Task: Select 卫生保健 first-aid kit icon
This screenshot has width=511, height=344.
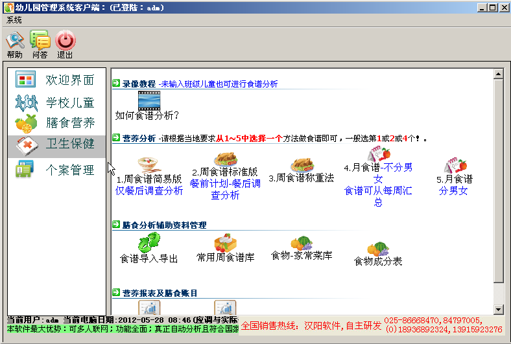Action: [27, 146]
